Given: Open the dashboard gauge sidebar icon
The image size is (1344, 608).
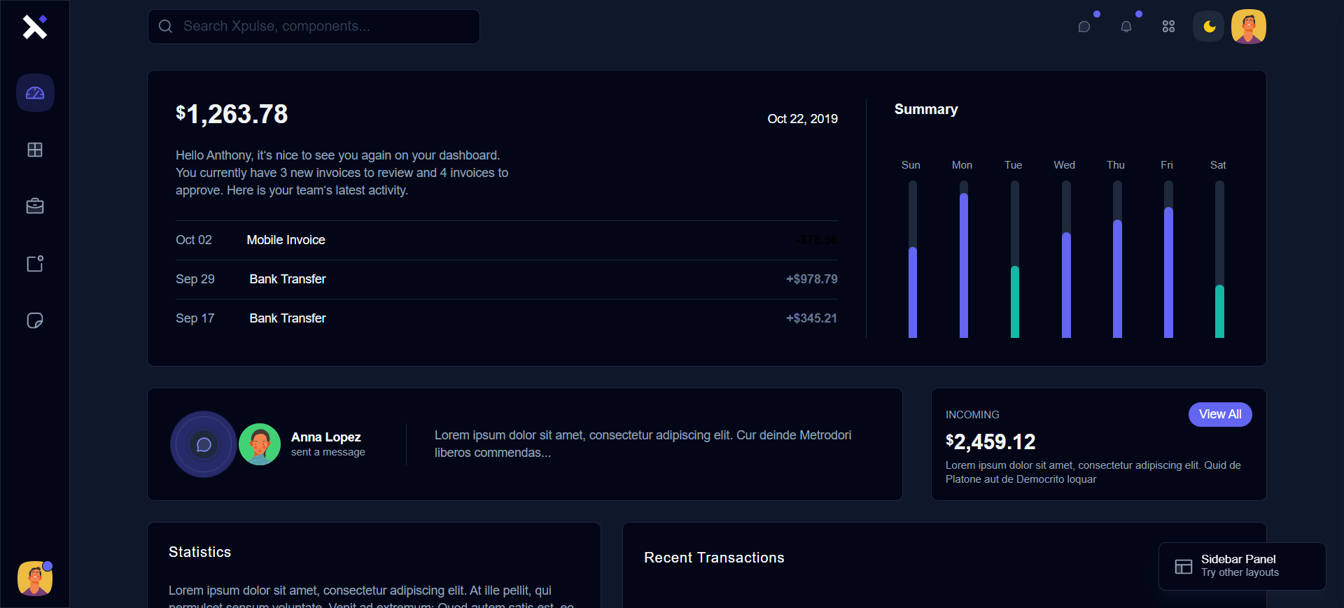Looking at the screenshot, I should 35,93.
